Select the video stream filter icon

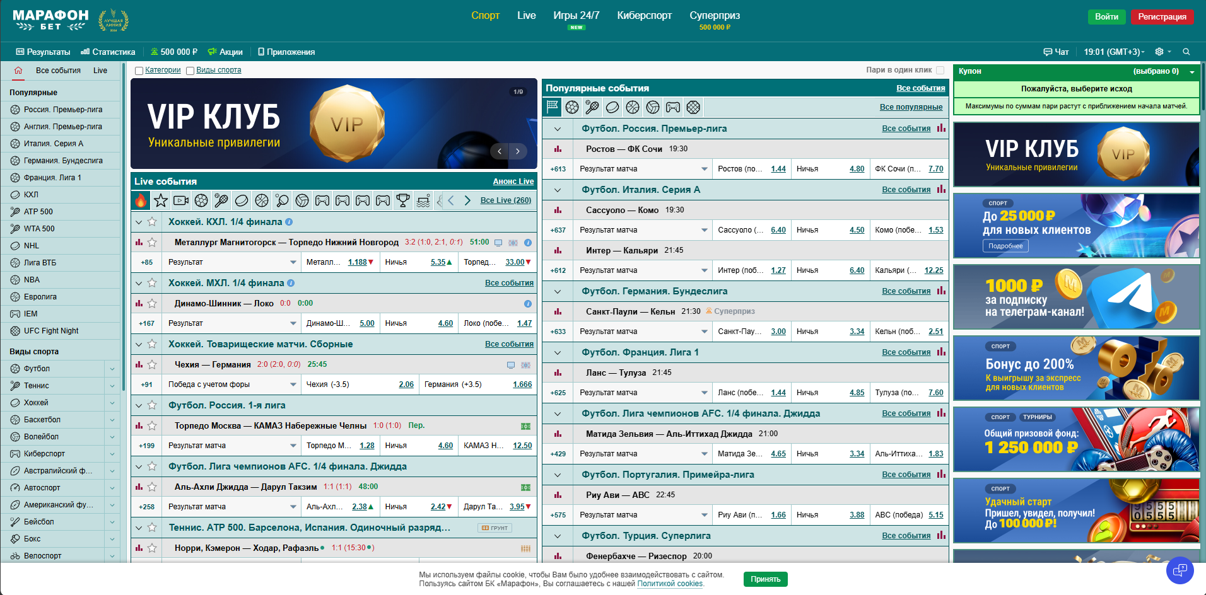181,200
